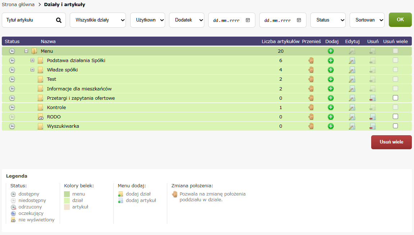This screenshot has height=235, width=414.
Task: Check the Usuń wiele box for RODO
Action: click(x=395, y=117)
